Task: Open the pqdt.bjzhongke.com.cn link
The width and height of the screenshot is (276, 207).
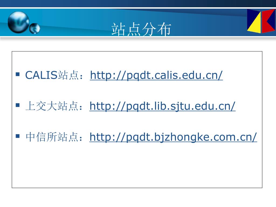Action: click(173, 137)
